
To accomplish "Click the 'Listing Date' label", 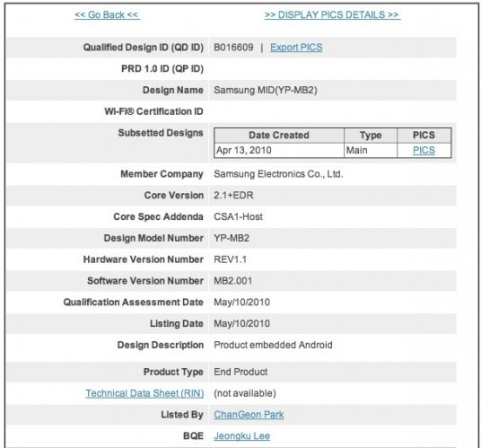I will pyautogui.click(x=177, y=323).
